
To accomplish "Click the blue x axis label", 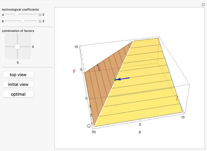I will [x=140, y=132].
